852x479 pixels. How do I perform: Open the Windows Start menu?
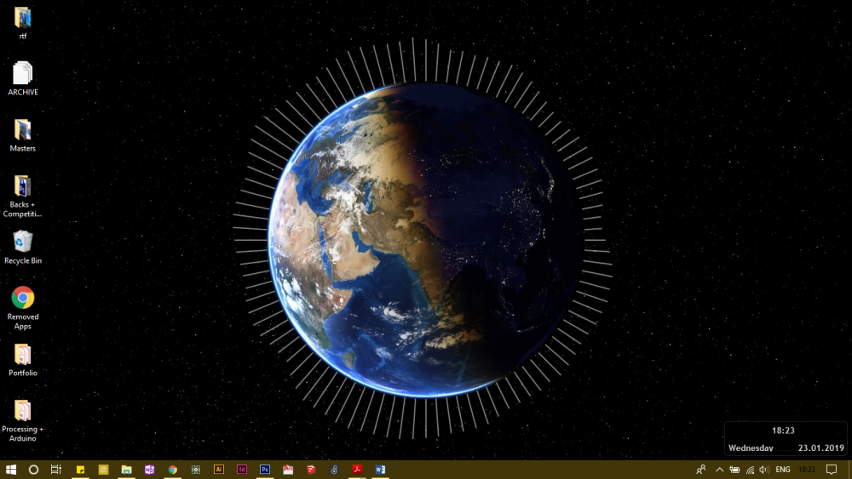point(12,470)
